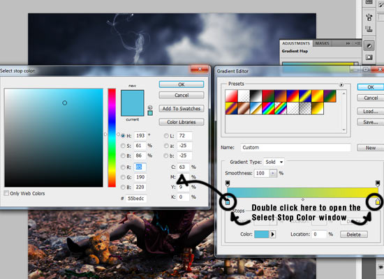Viewport: 384px width, 279px height.
Task: Select the left opacity stop above gradient
Action: point(228,183)
